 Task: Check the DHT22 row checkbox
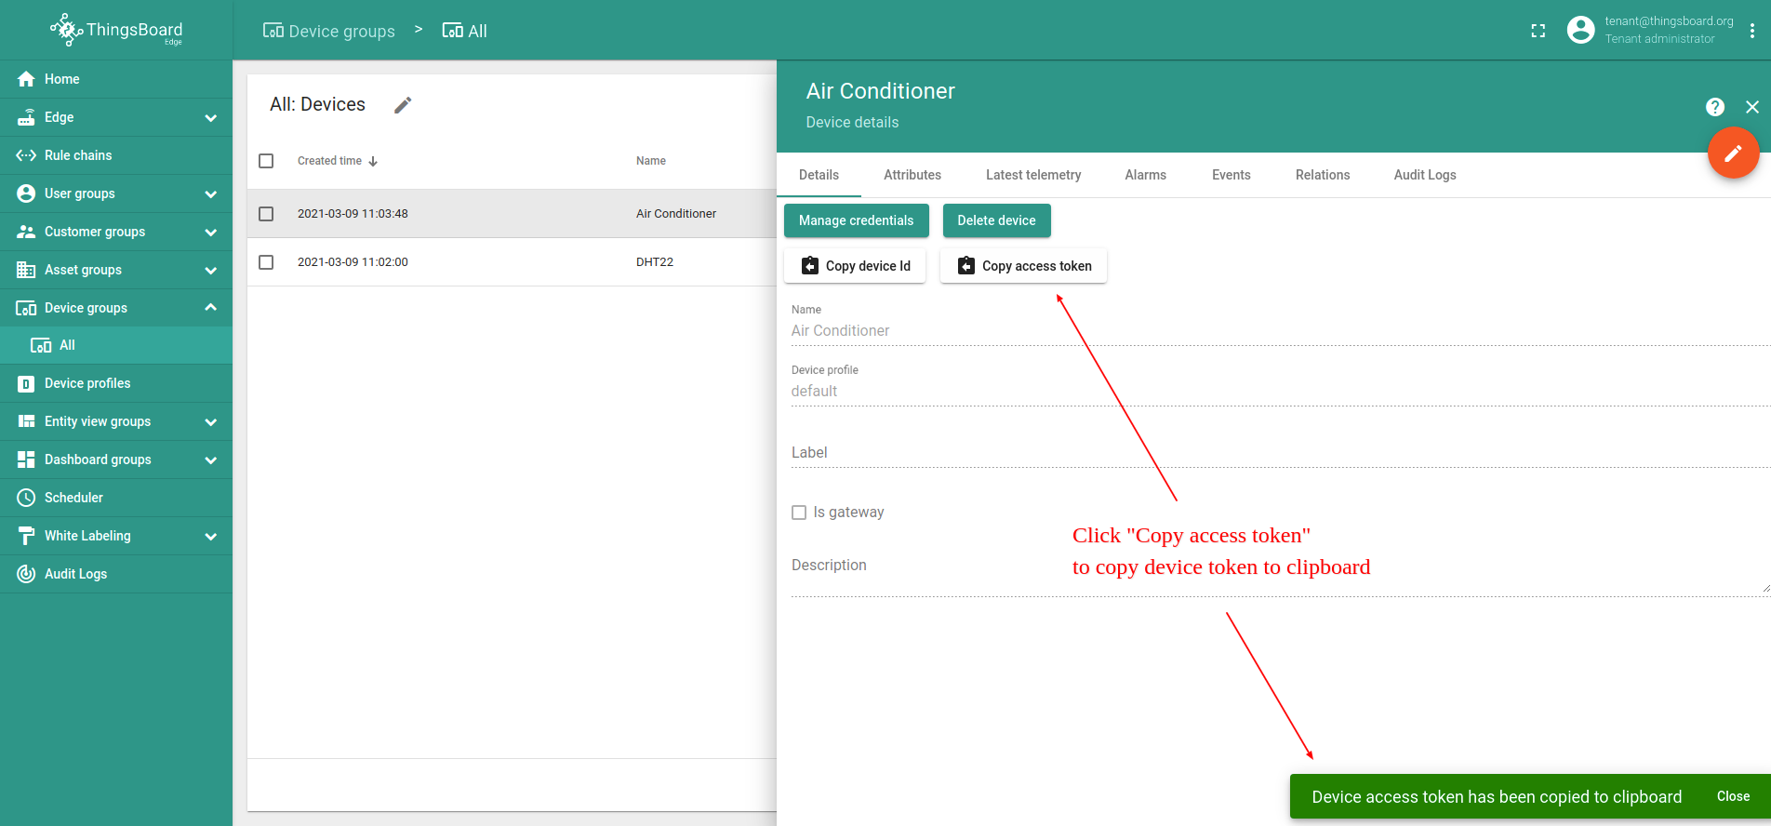click(x=266, y=262)
